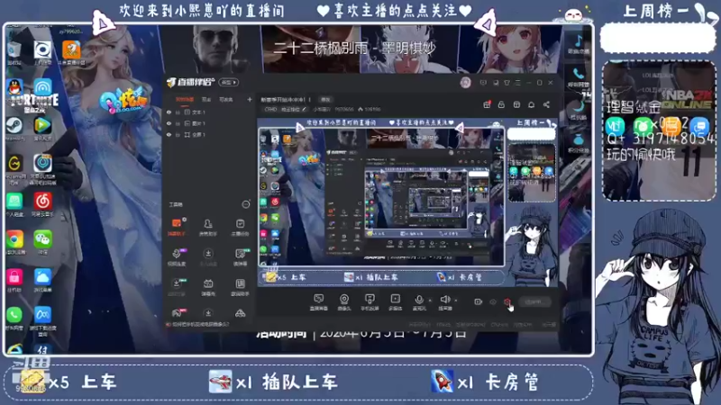
Task: Lock the 图片1 source layer
Action: pos(178,123)
